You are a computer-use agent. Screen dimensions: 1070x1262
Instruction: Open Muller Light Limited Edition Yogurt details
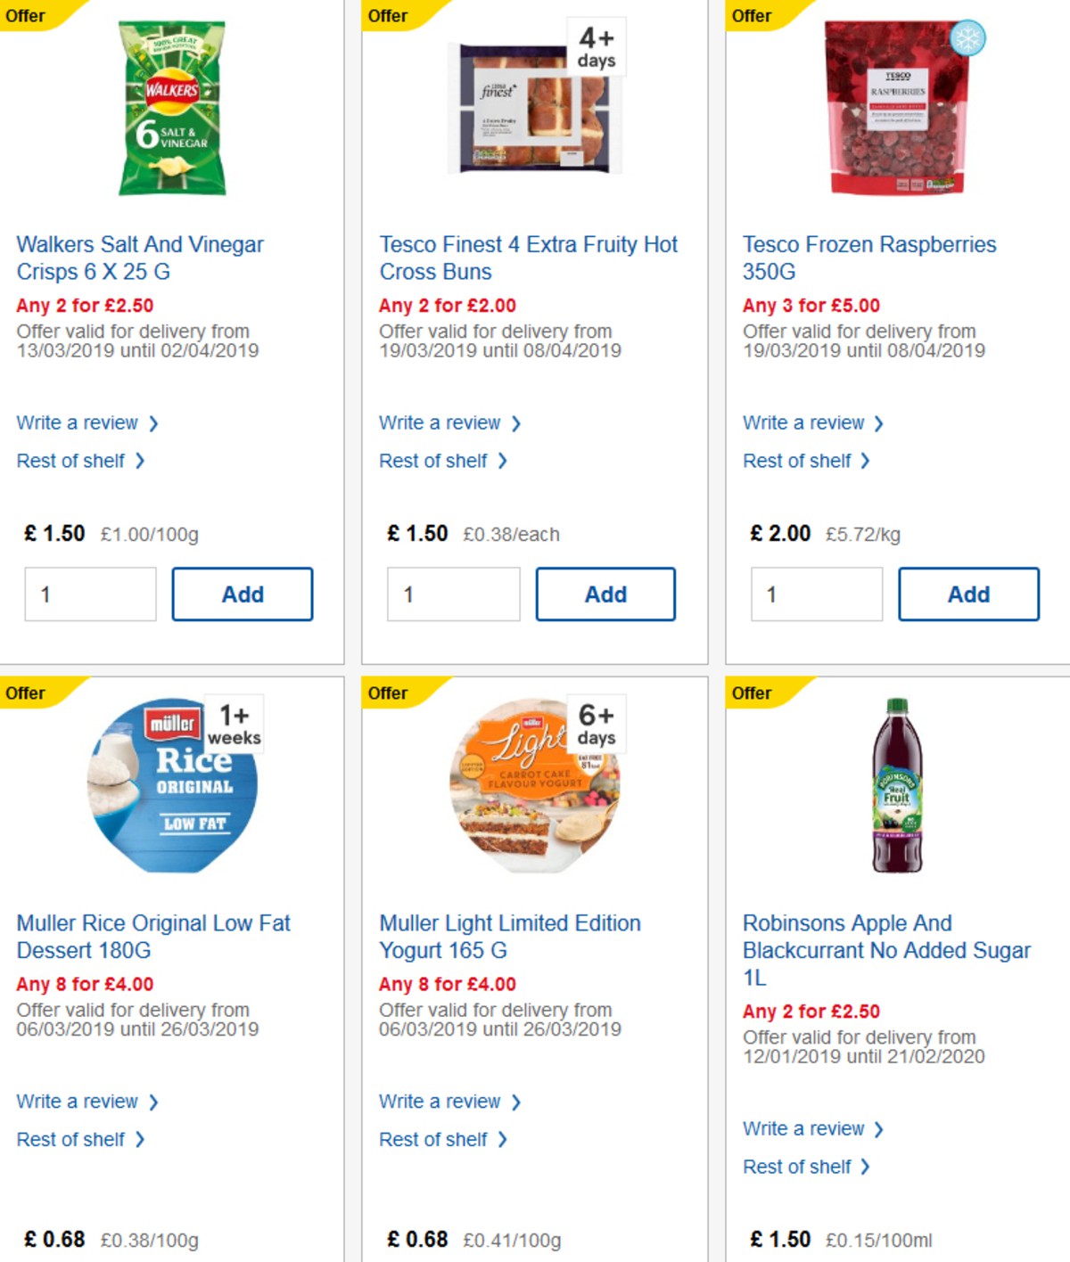tap(509, 936)
